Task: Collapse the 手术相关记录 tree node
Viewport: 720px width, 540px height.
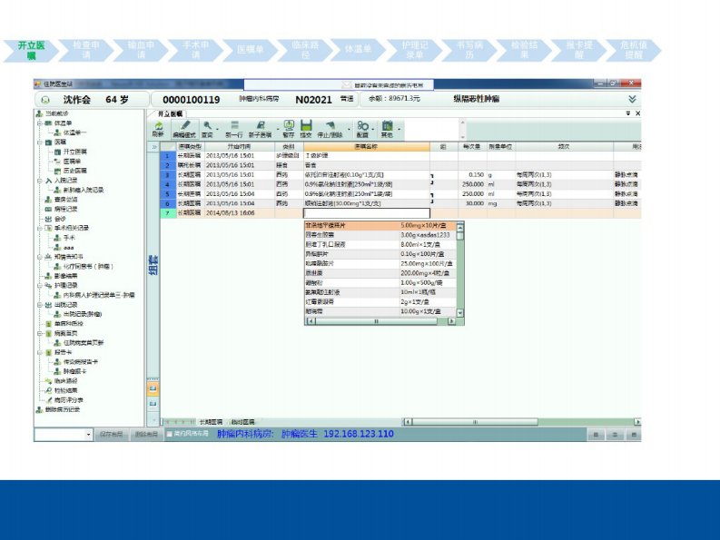Action: [x=39, y=228]
